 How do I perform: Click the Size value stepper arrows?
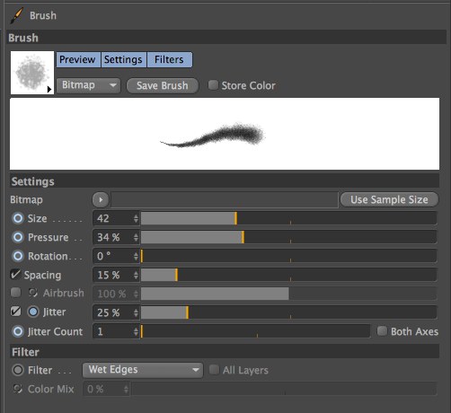point(136,218)
